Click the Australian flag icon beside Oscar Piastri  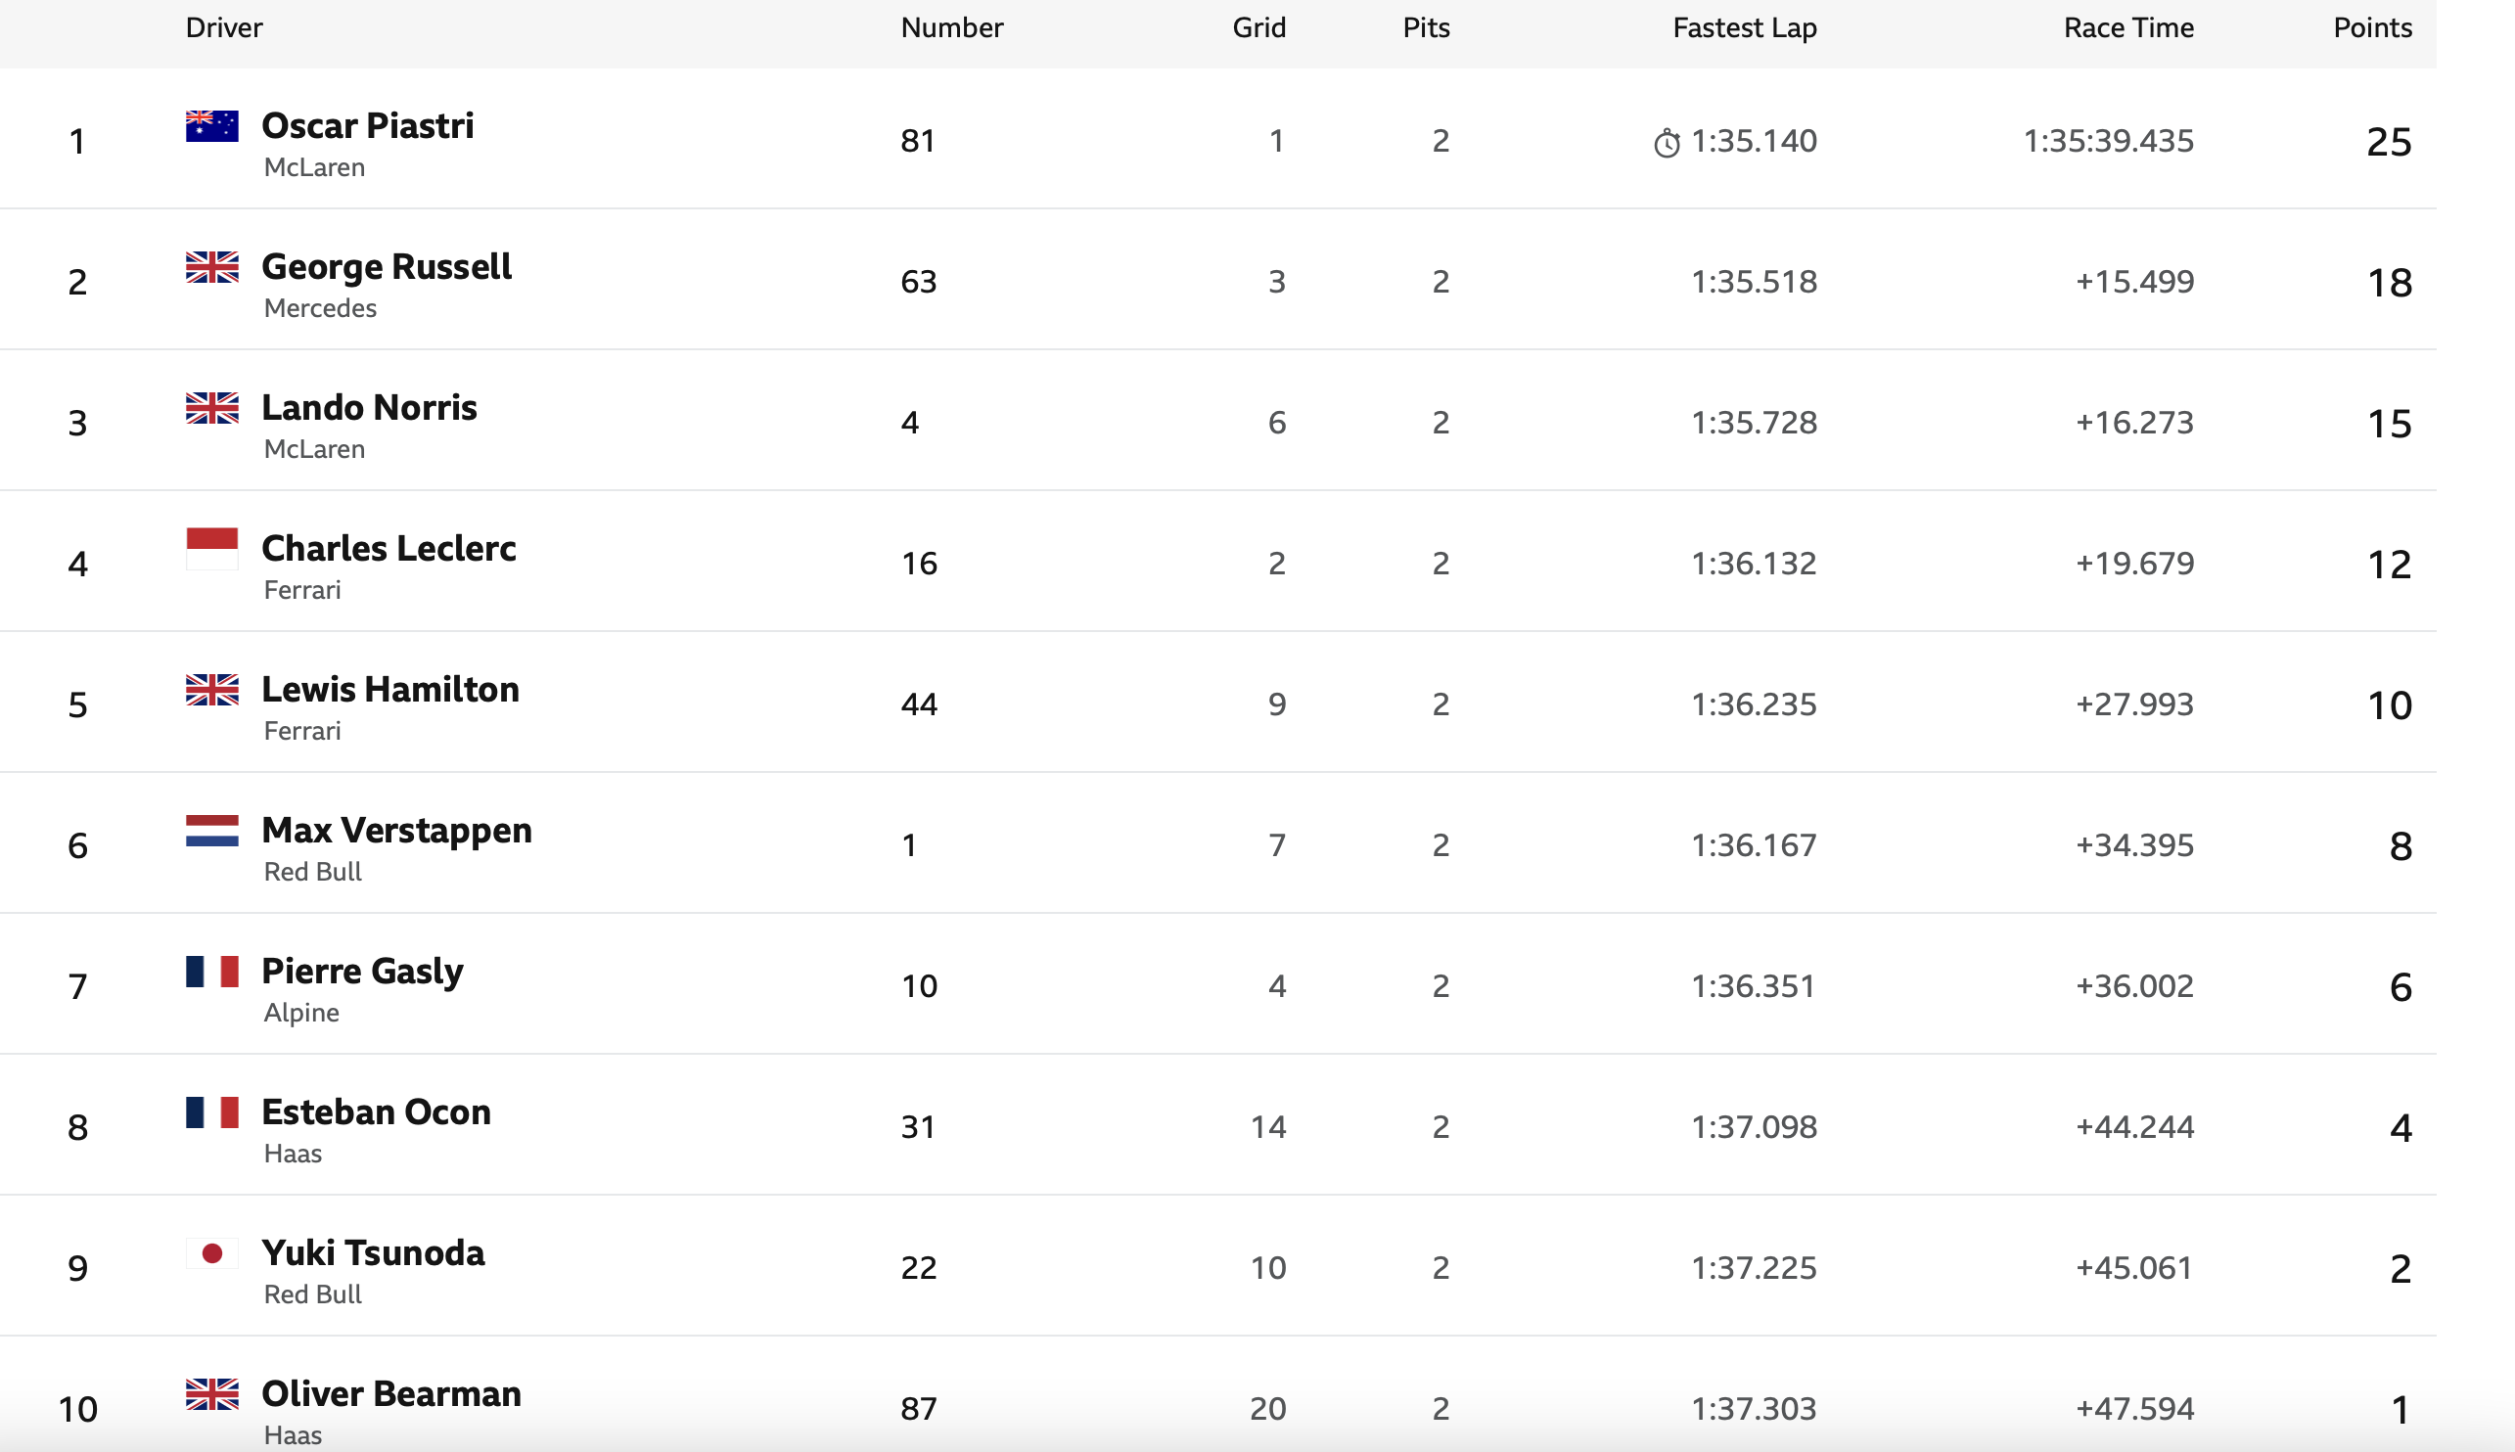(211, 125)
